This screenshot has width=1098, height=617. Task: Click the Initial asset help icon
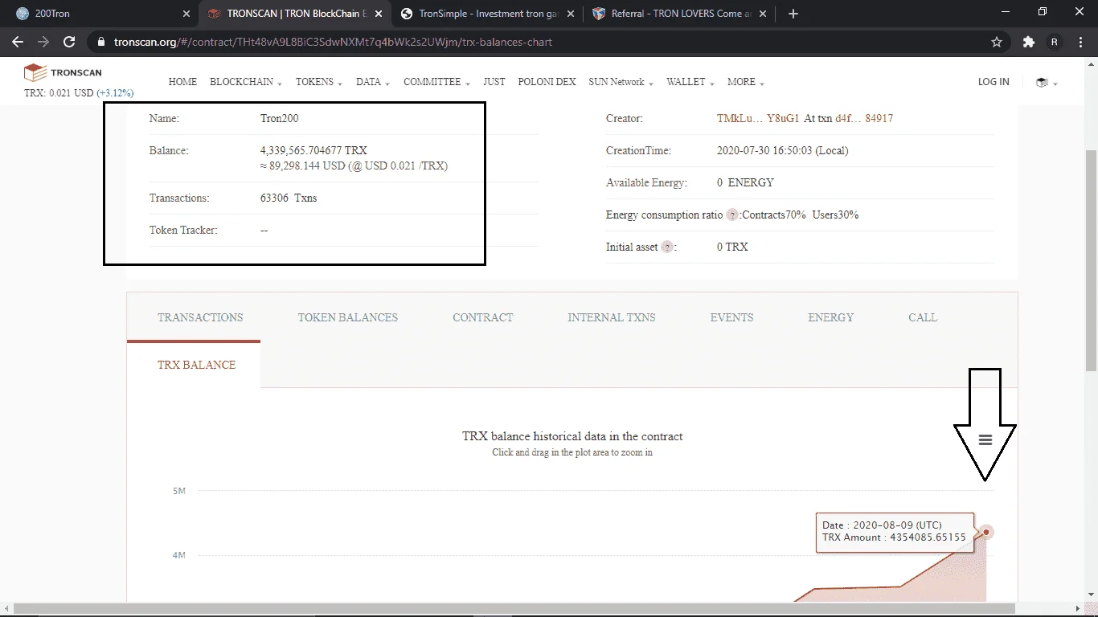point(667,247)
